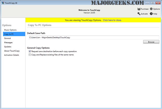Minimize the TouchCopy window
Viewport: 162px width, 109px height.
pyautogui.click(x=147, y=3)
